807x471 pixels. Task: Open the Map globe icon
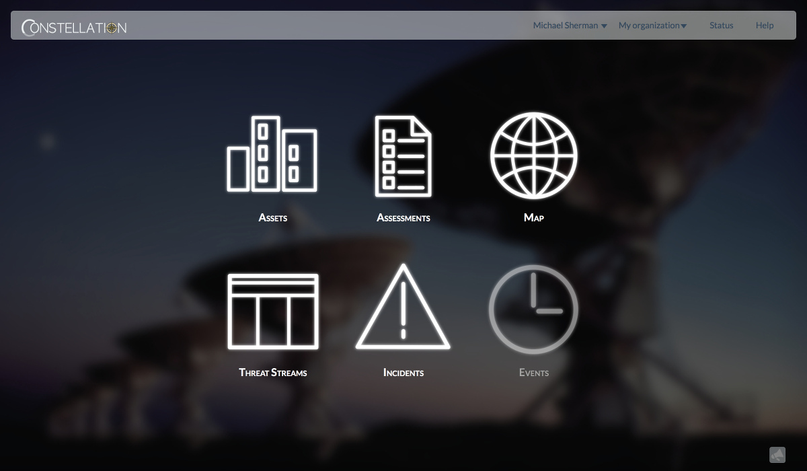coord(533,155)
